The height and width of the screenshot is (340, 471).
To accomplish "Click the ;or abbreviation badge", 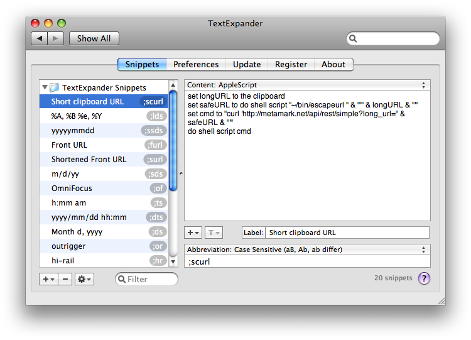I will coord(158,246).
